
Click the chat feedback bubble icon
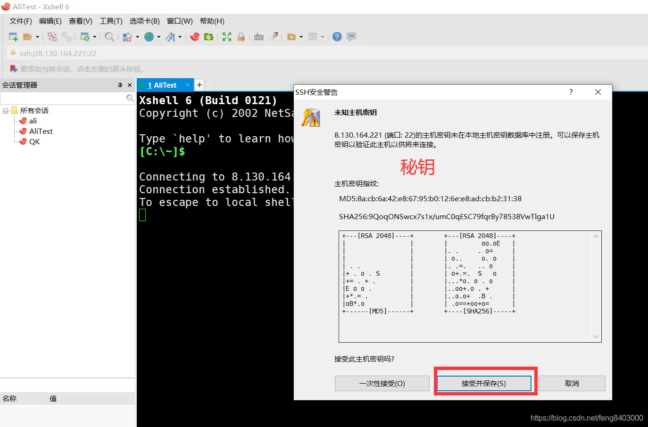(351, 37)
